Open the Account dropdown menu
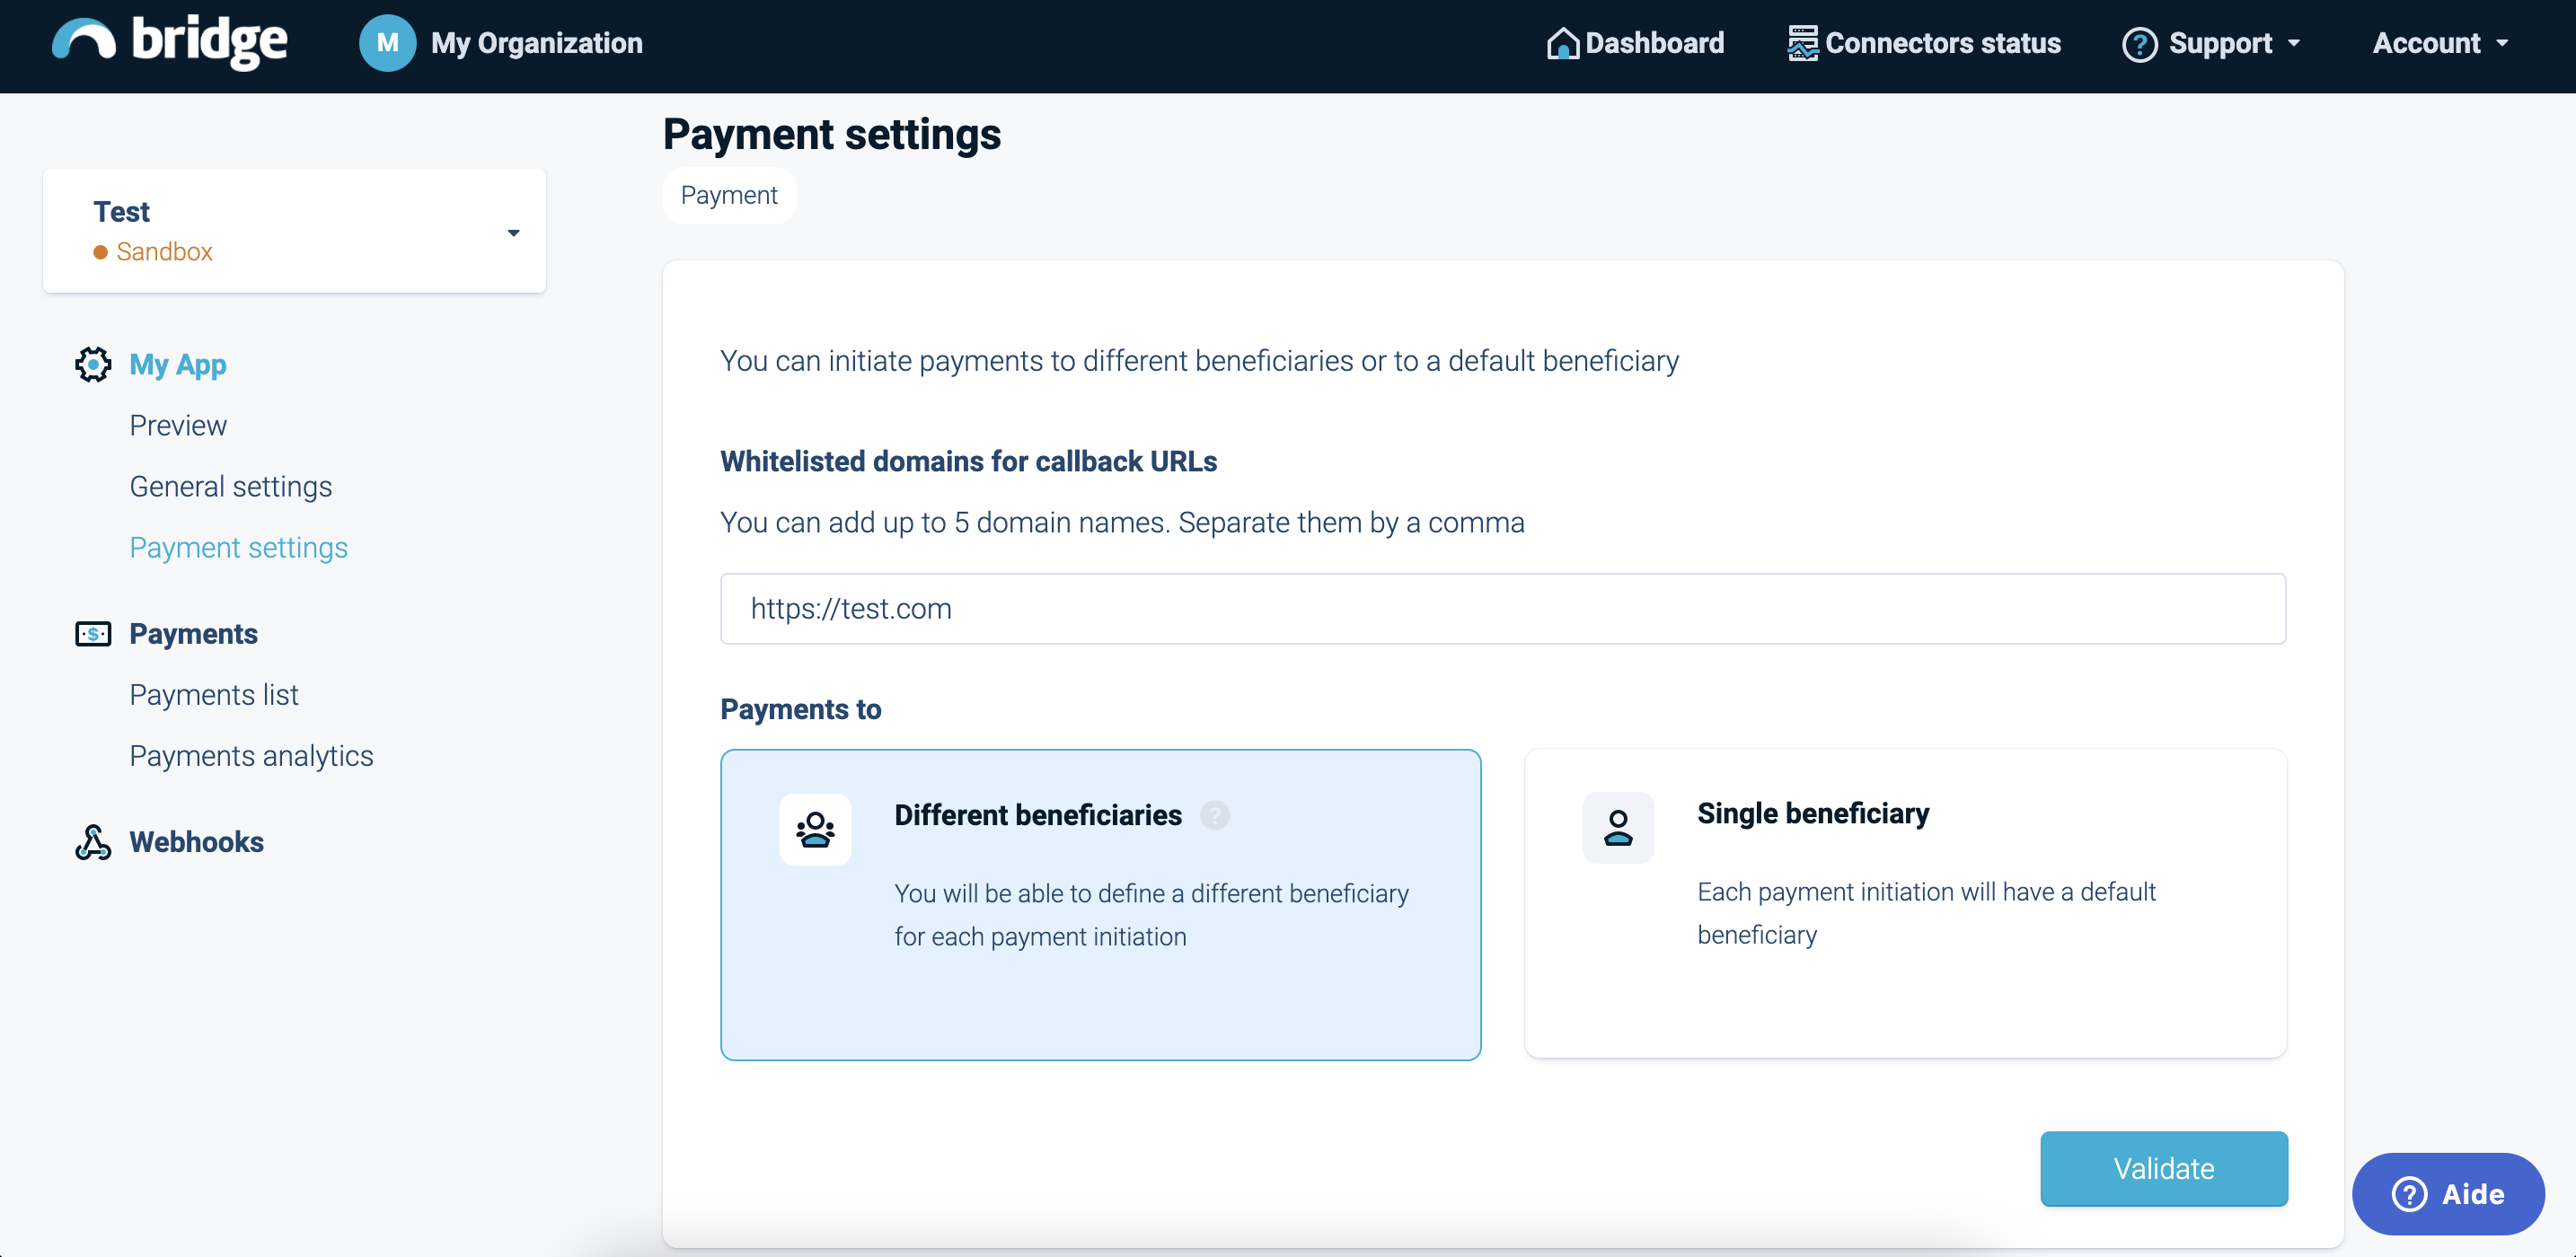 2440,44
